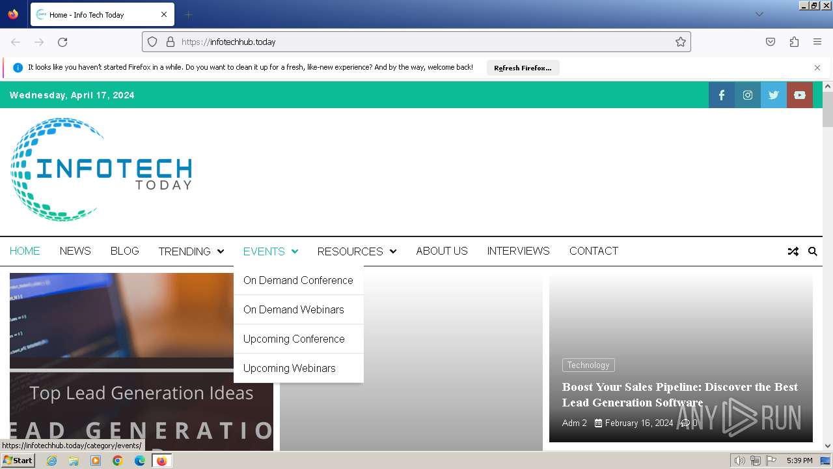This screenshot has height=469, width=833.
Task: Expand the EVENTS dropdown menu
Action: 271,251
